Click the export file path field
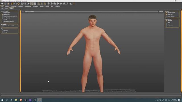The width and height of the screenshot is (182, 102). (x=91, y=12)
